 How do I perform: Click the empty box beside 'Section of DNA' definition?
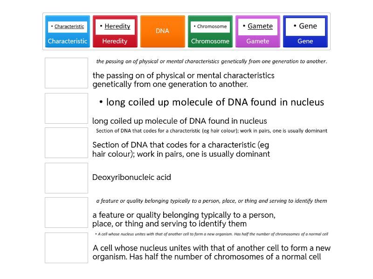point(66,143)
